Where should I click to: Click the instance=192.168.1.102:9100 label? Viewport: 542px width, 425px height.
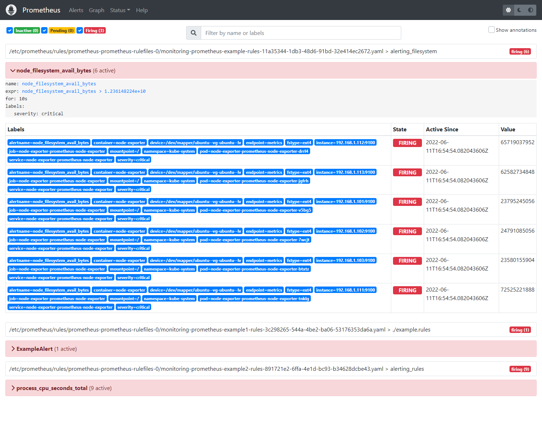tap(345, 231)
